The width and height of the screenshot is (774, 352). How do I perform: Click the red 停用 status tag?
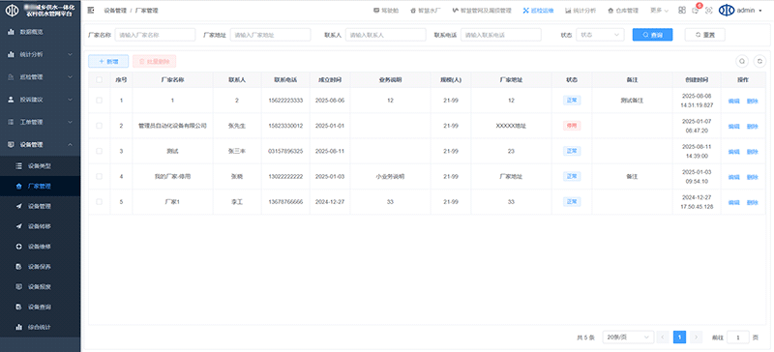pyautogui.click(x=572, y=126)
